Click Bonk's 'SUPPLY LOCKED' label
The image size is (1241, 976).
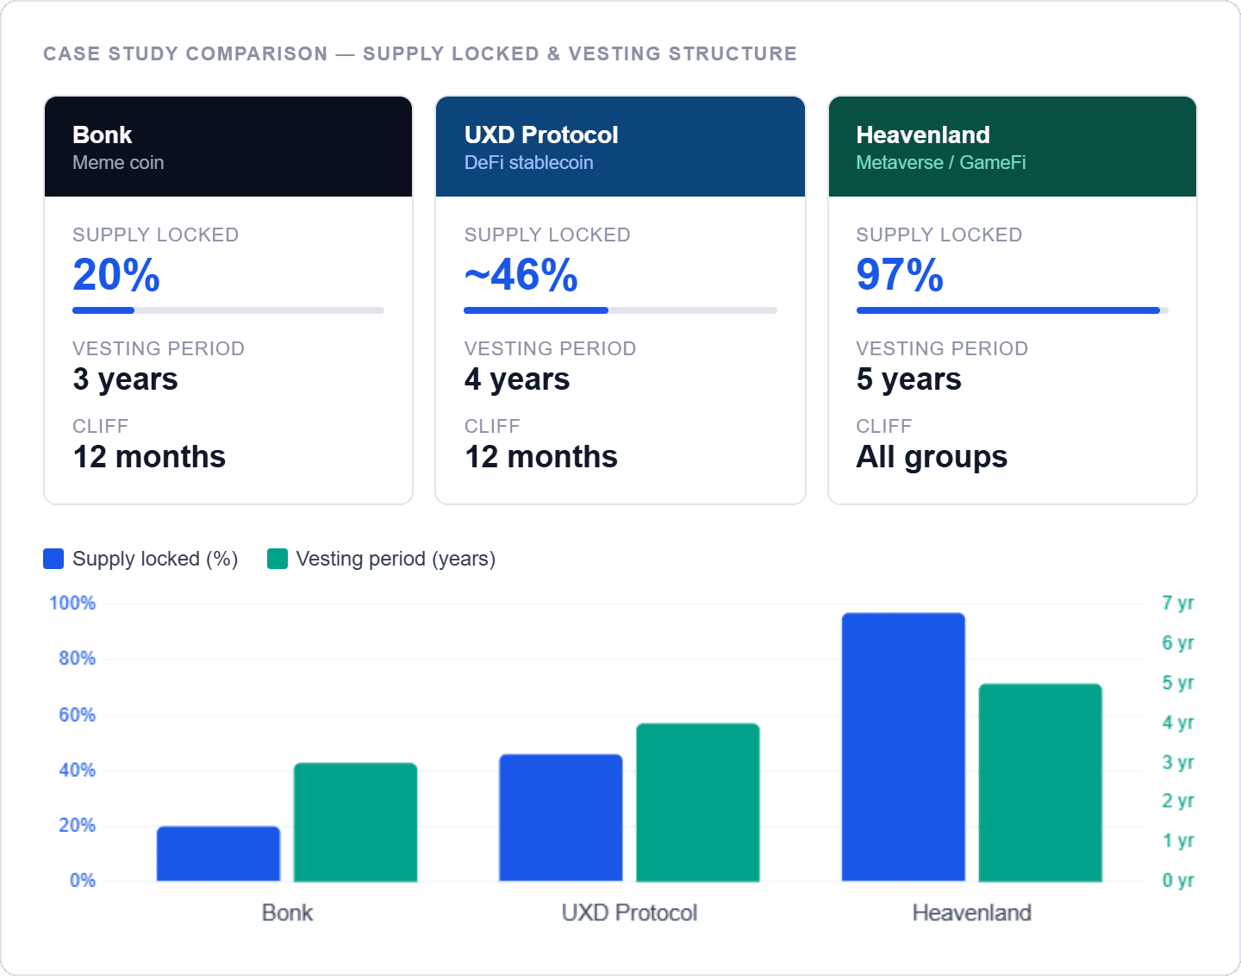(x=155, y=235)
